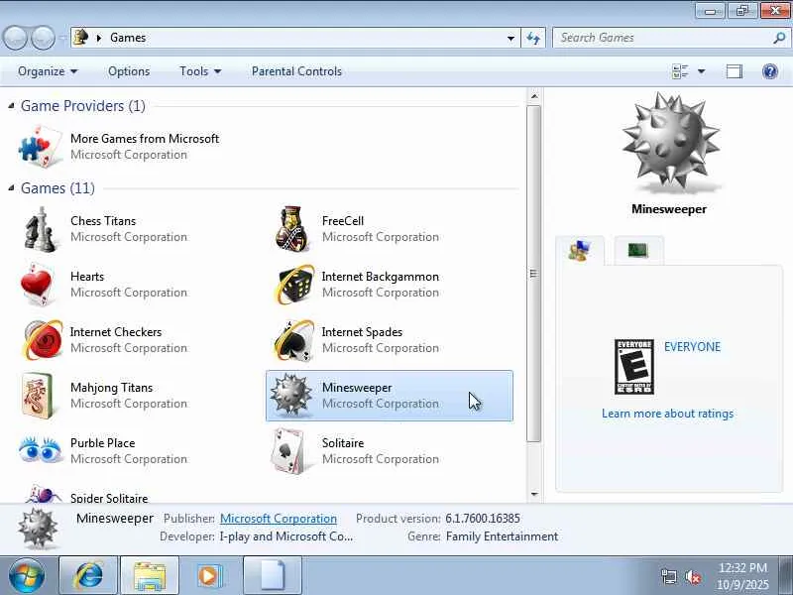
Task: Switch to the ratings tab in preview
Action: (x=580, y=251)
